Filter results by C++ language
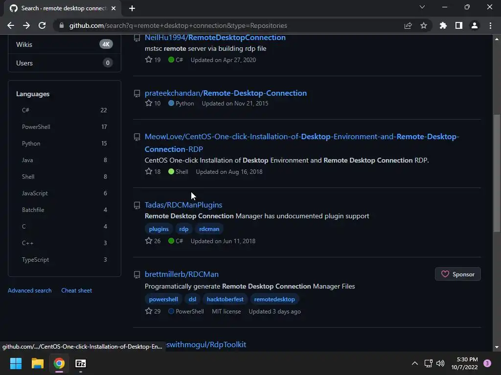The width and height of the screenshot is (501, 375). click(x=65, y=243)
